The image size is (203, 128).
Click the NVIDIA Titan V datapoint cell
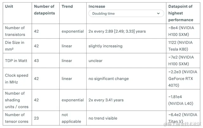[x=183, y=118]
